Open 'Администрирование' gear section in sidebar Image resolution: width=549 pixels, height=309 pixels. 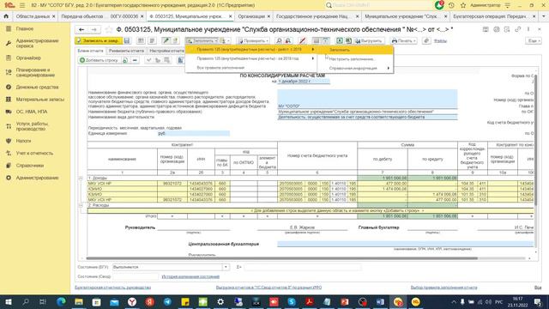[x=37, y=178]
